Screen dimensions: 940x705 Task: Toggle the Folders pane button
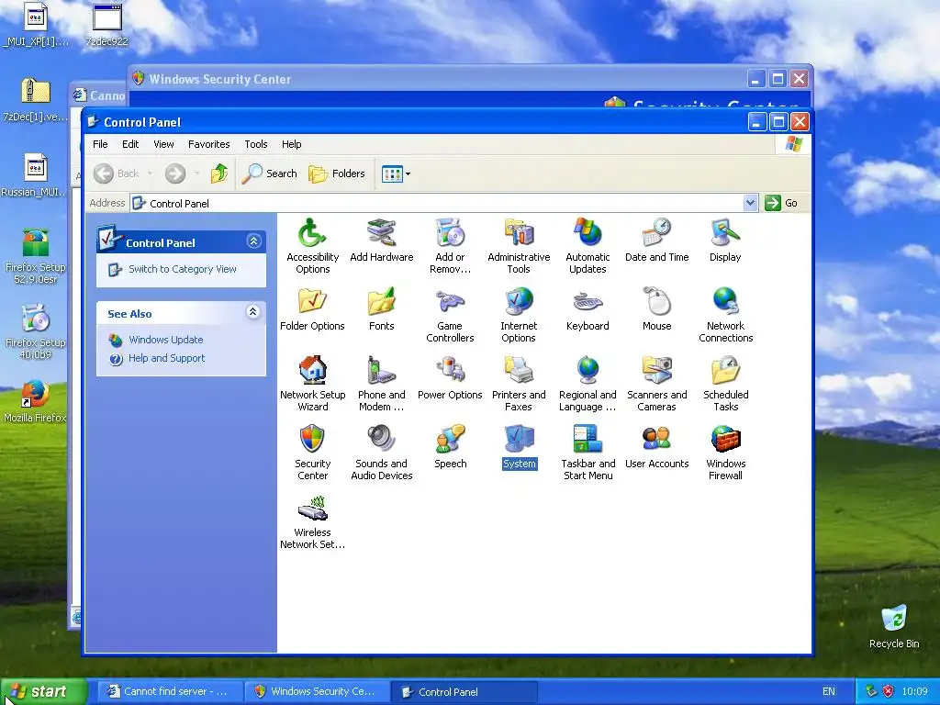[x=337, y=173]
